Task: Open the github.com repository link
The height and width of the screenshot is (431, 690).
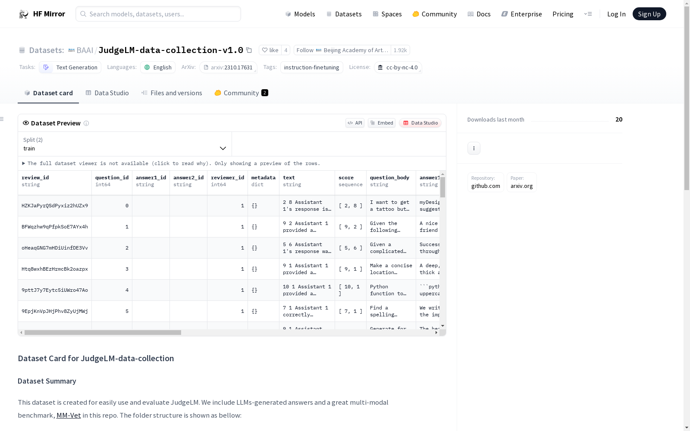Action: [x=486, y=182]
